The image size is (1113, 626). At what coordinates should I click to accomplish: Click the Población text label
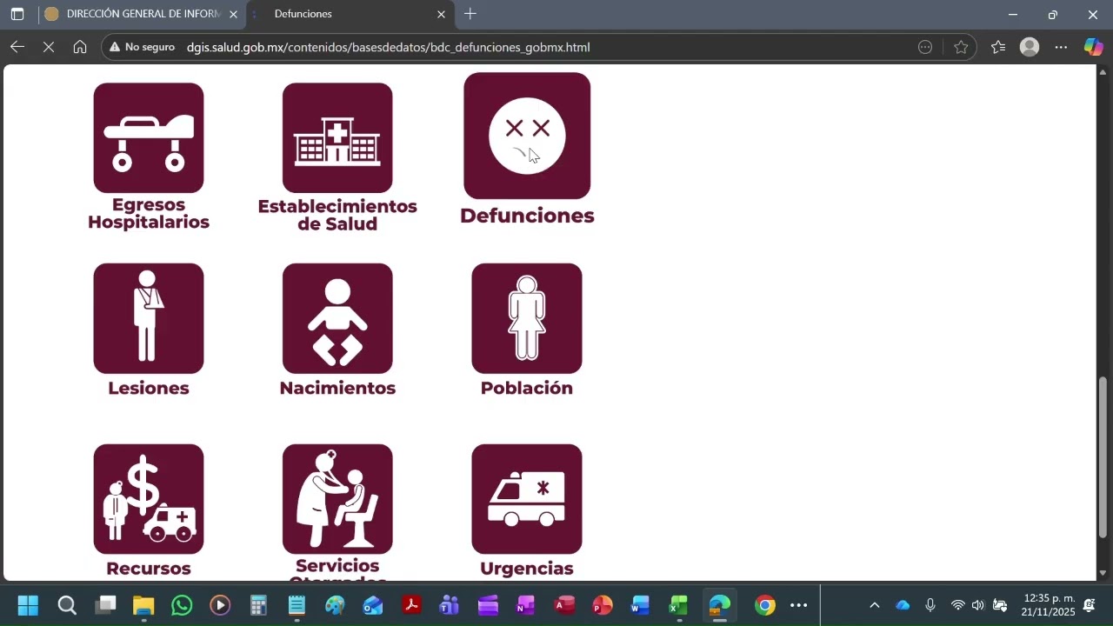[x=527, y=388]
